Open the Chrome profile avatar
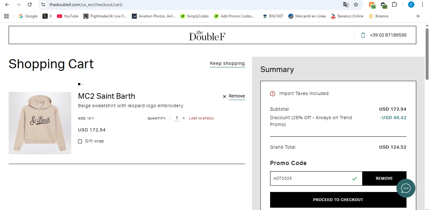The height and width of the screenshot is (210, 429). point(411,5)
